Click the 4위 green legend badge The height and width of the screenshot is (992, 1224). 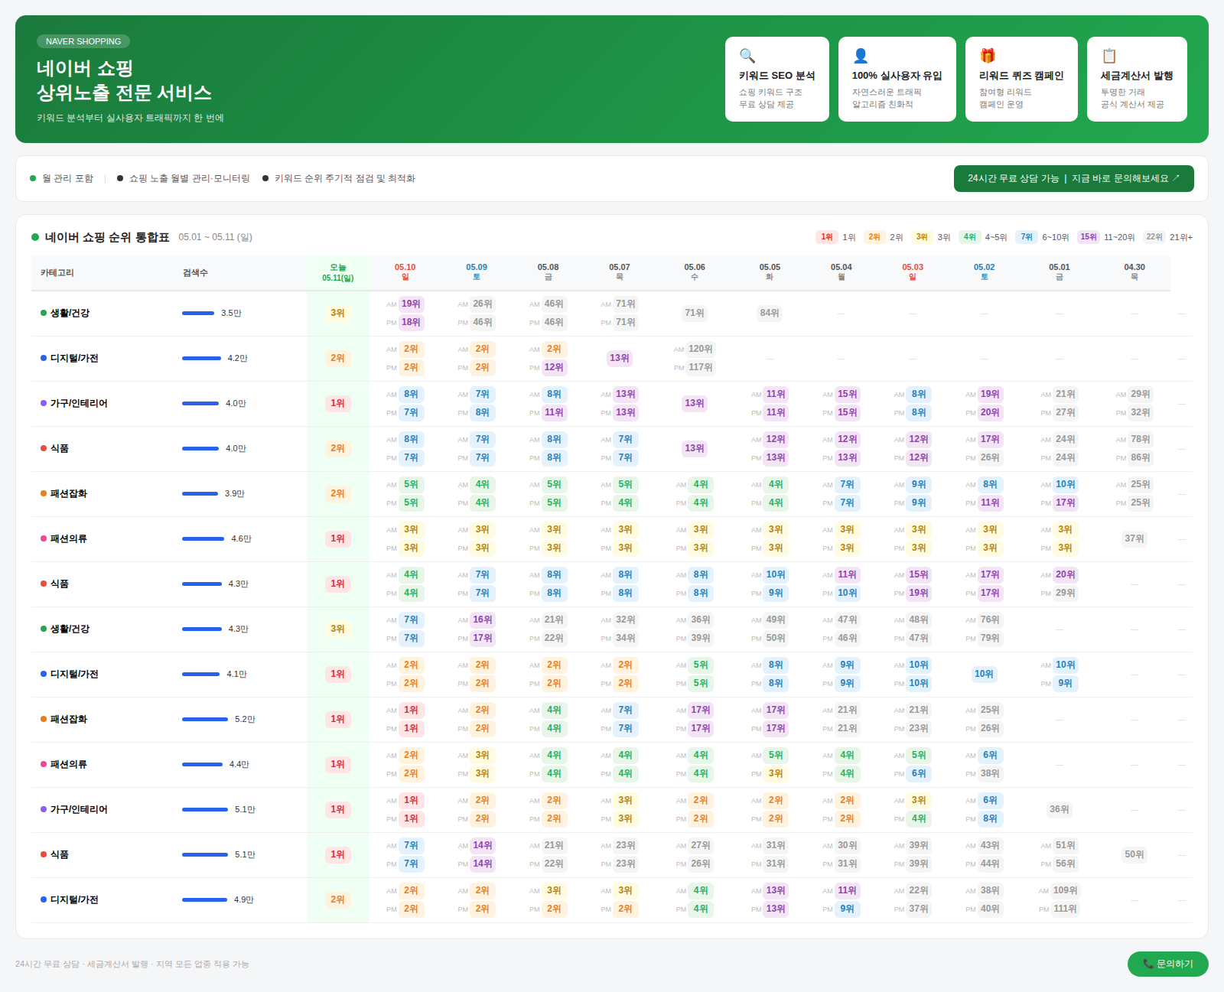point(969,237)
